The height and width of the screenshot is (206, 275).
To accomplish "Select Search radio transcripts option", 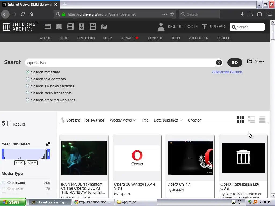I will tap(28, 93).
